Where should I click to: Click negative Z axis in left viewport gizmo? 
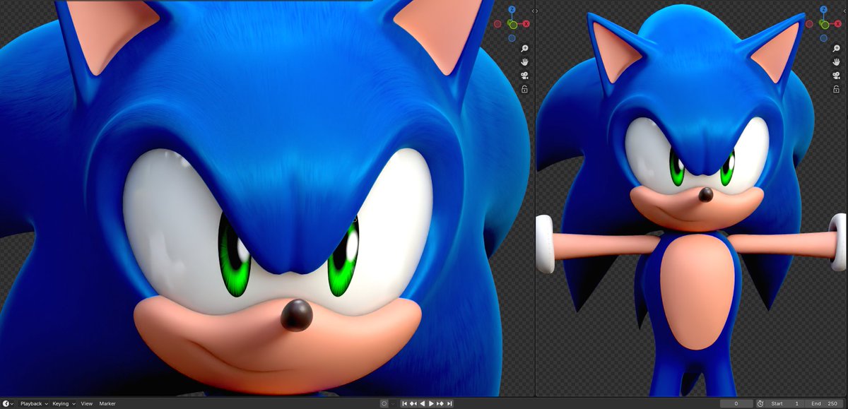pyautogui.click(x=512, y=38)
